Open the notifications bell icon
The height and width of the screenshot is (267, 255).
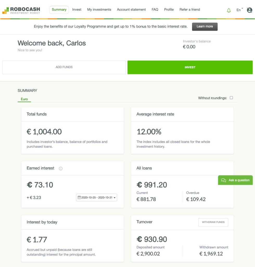(228, 10)
